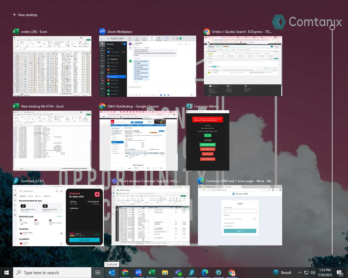The height and width of the screenshot is (278, 348).
Task: Click 'Log in' in the Comtanix HRM thumbnail
Action: [240, 231]
